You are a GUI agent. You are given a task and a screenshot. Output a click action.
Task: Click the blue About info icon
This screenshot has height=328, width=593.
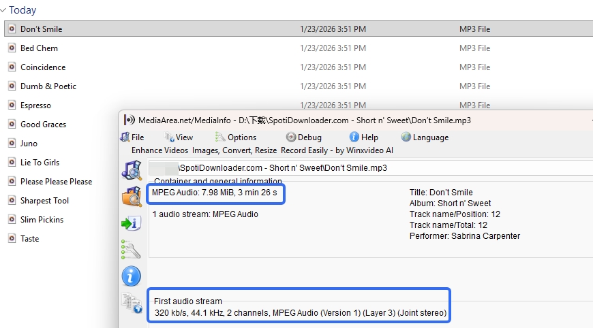tap(132, 276)
